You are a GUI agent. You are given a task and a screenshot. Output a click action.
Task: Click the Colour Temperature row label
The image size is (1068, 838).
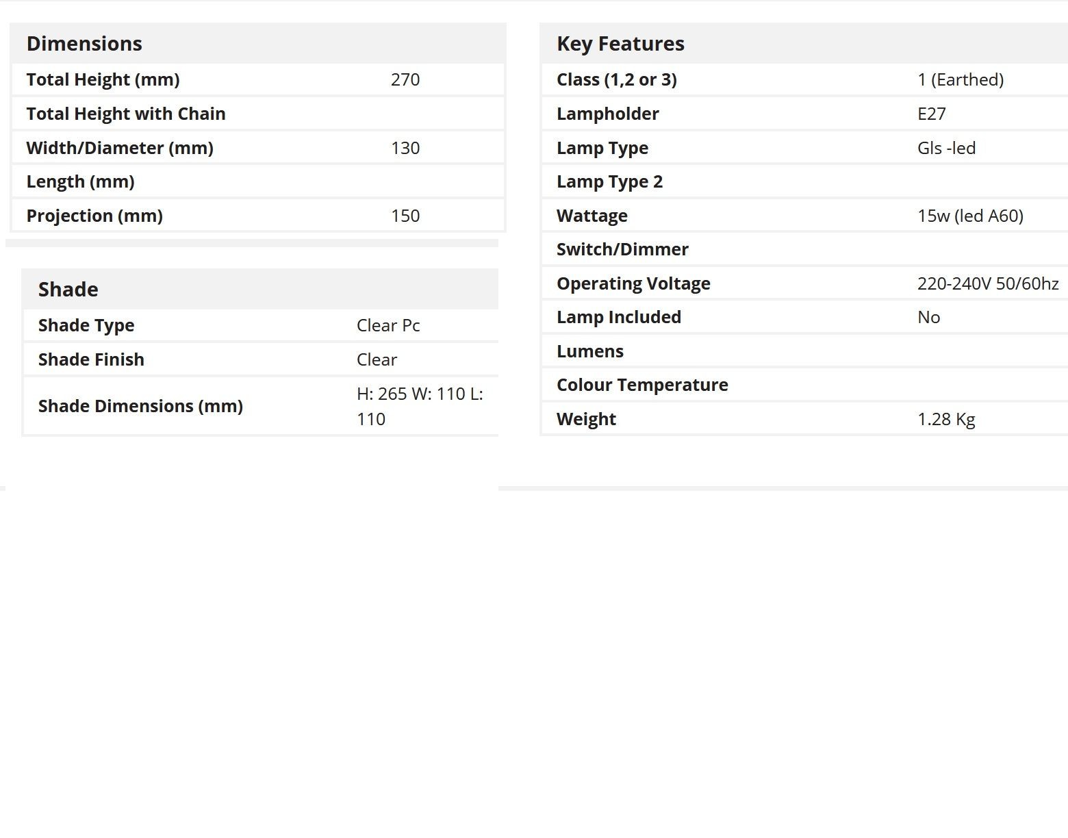[642, 385]
